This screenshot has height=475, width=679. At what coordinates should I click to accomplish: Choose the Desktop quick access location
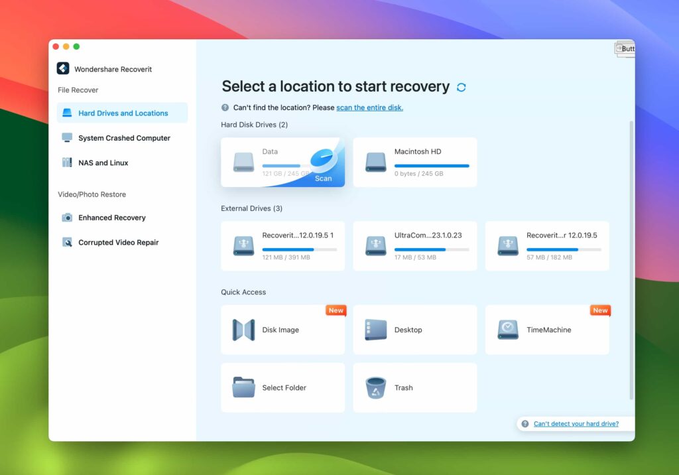(414, 330)
